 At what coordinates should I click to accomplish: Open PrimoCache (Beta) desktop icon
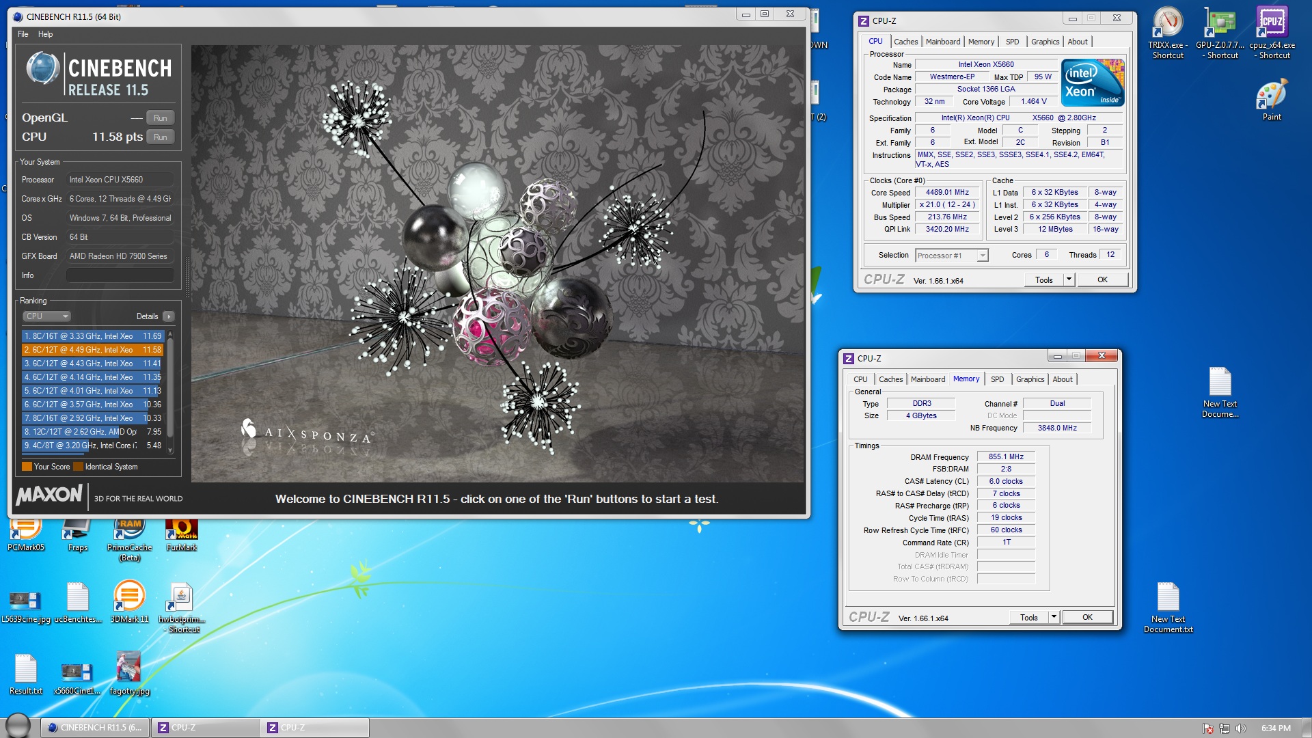[129, 540]
